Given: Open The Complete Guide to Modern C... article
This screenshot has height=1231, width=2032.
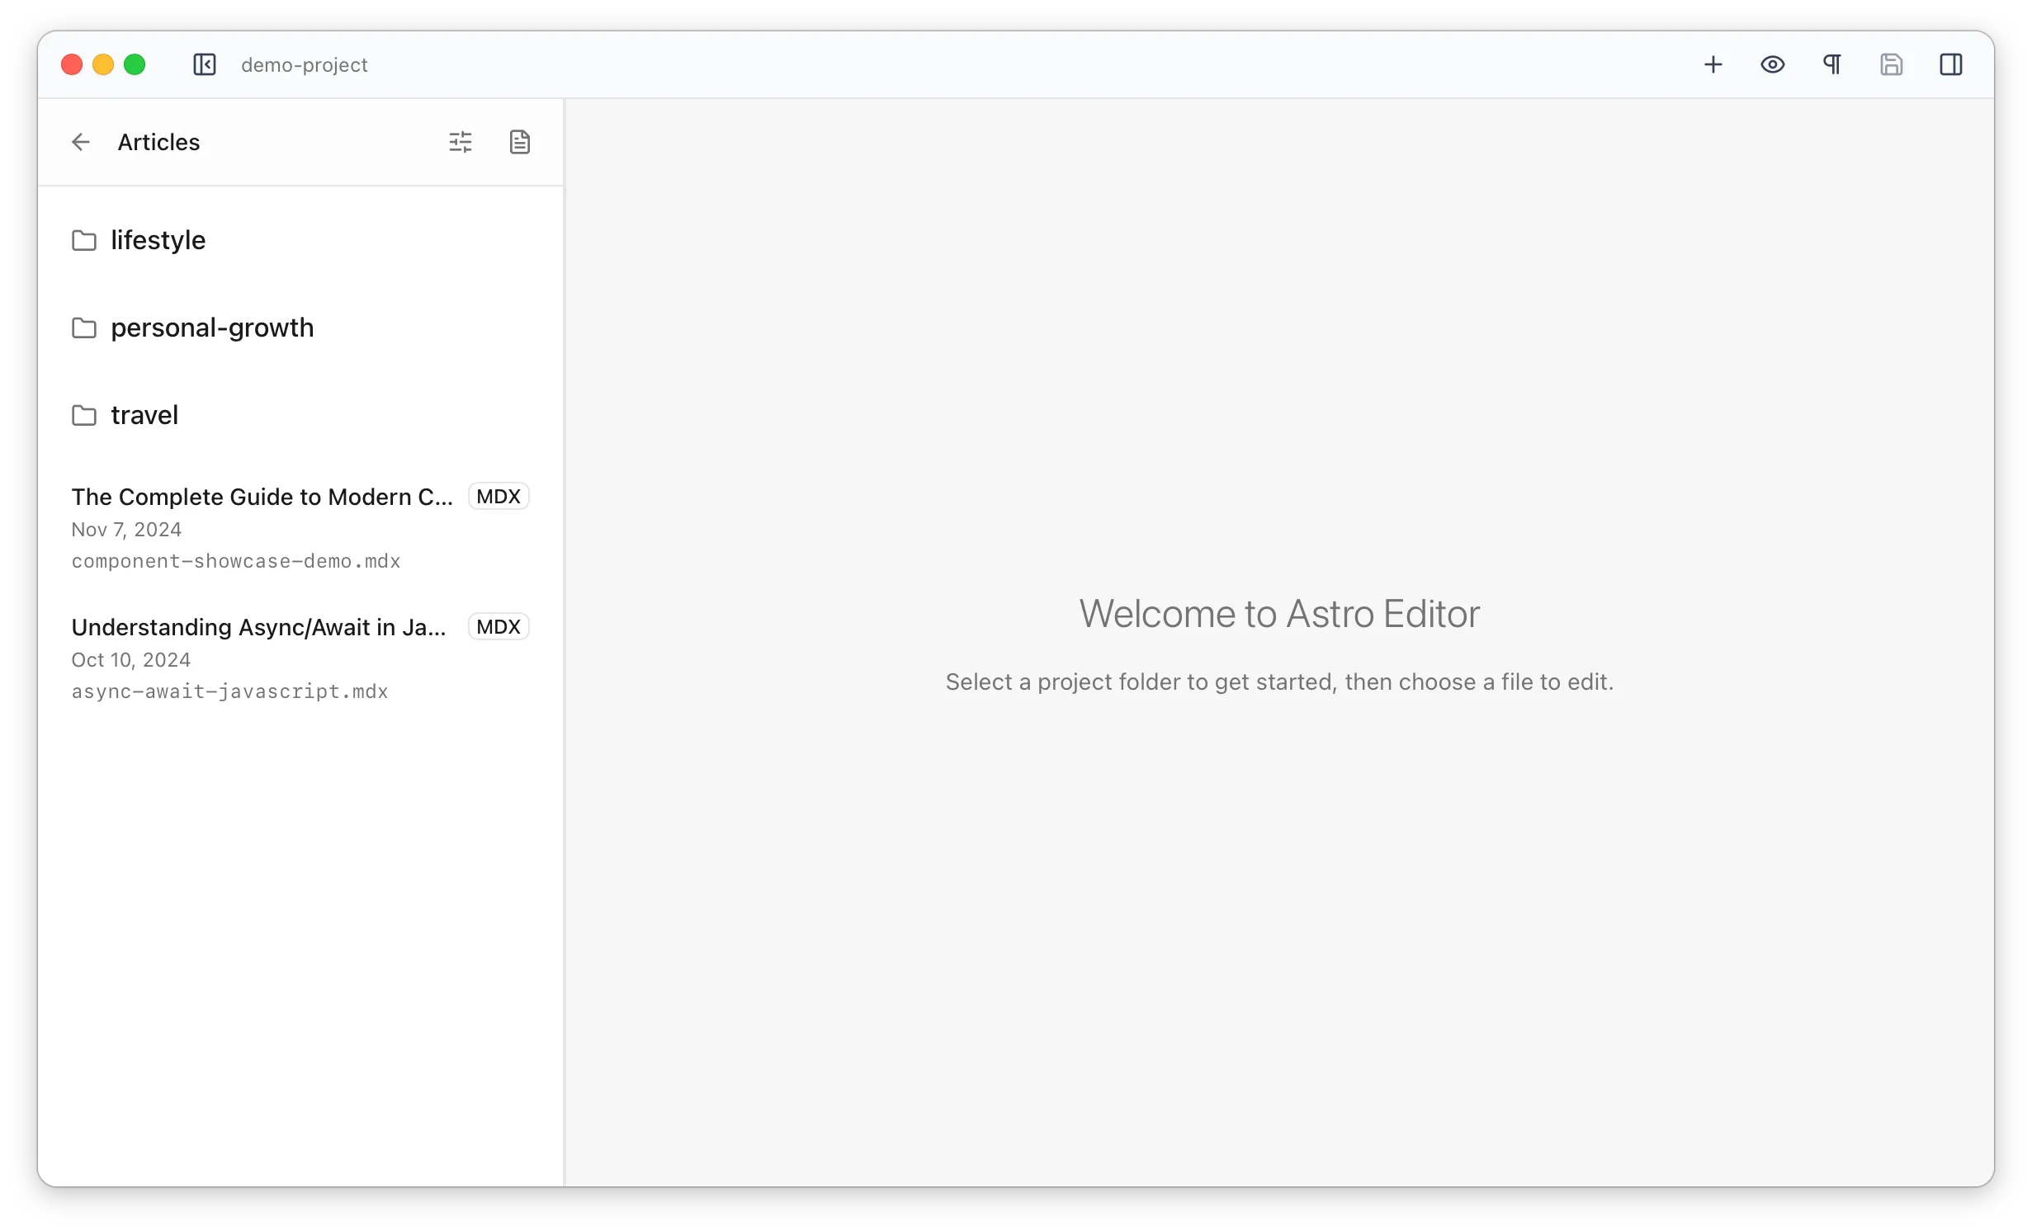Looking at the screenshot, I should (300, 528).
